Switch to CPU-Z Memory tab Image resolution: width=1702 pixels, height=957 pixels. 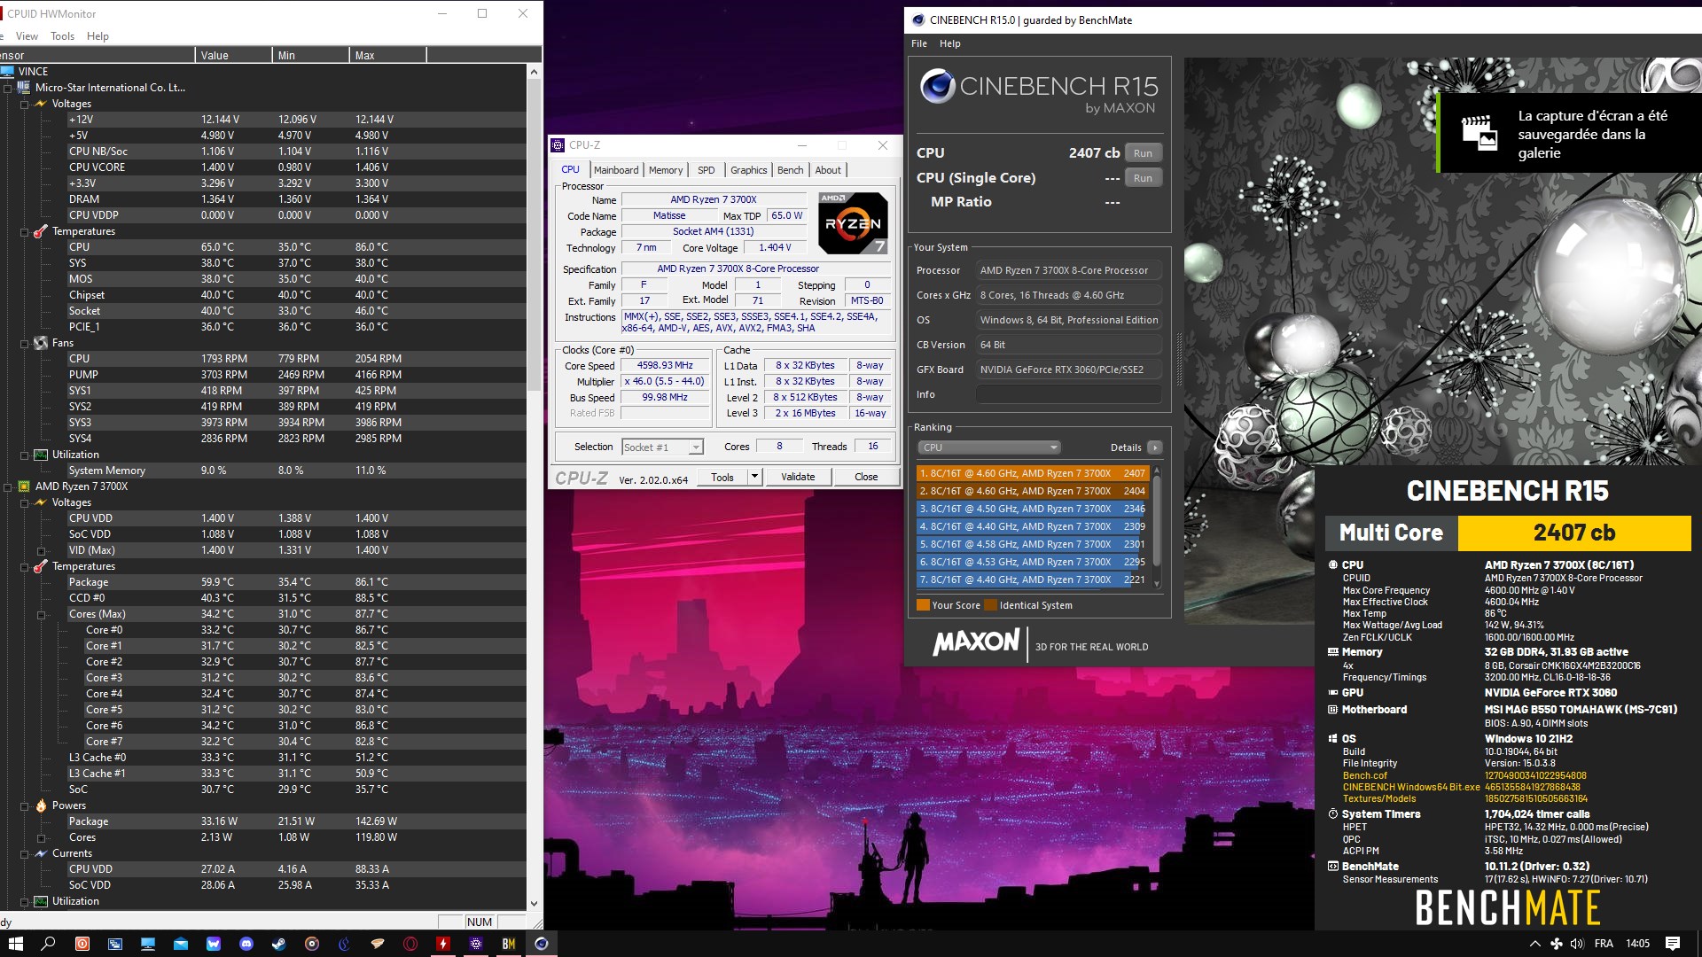point(666,170)
